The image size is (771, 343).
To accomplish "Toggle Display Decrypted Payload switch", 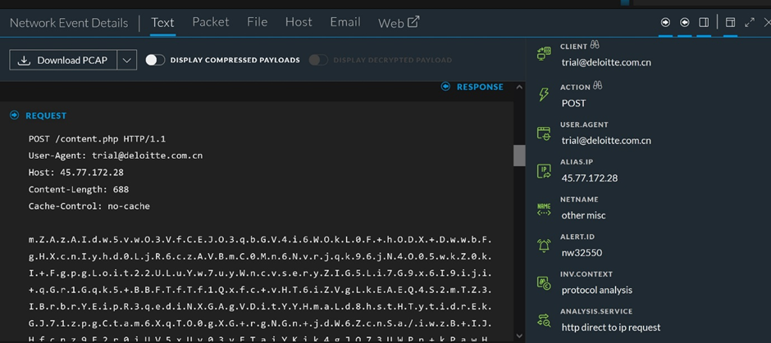I will [318, 60].
